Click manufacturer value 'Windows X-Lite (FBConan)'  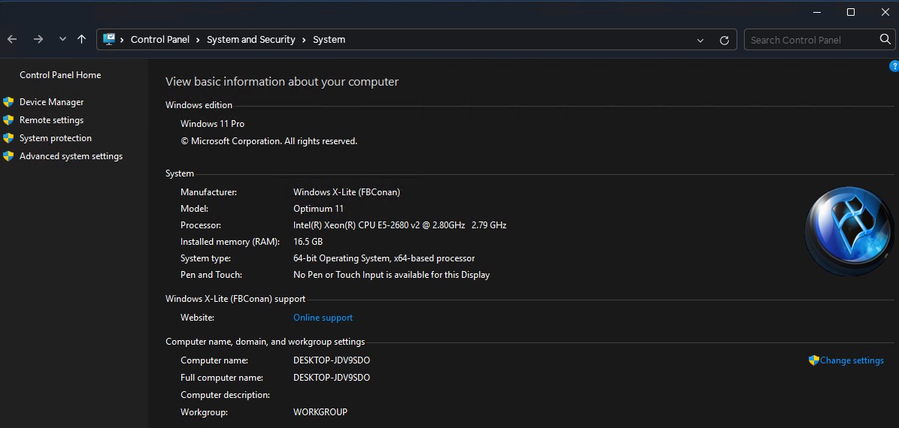click(x=347, y=192)
